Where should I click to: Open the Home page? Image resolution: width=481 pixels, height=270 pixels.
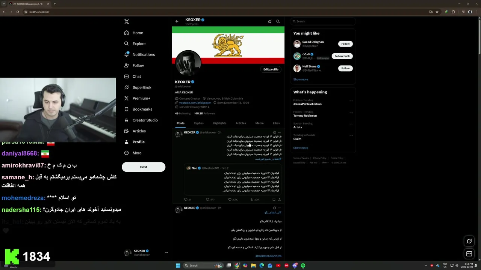tap(134, 33)
